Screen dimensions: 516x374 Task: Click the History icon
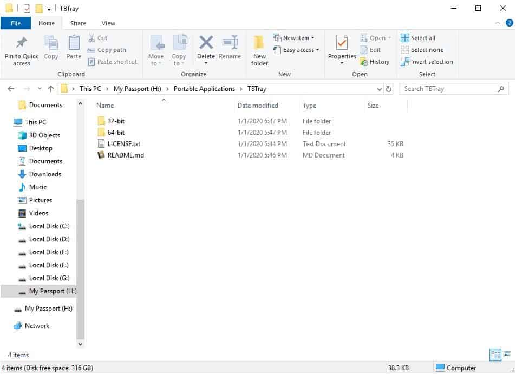(375, 61)
